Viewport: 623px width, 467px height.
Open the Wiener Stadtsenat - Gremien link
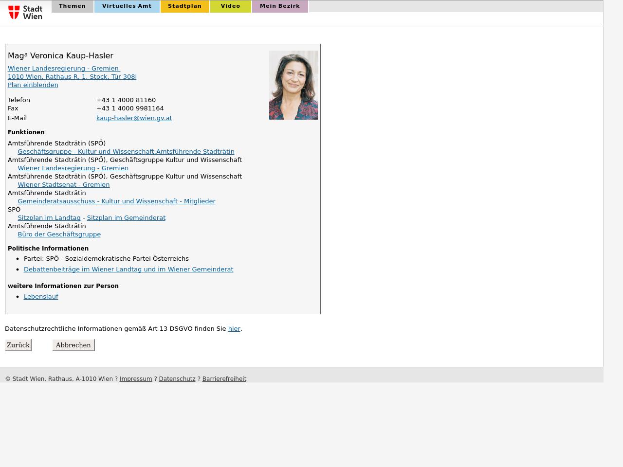point(63,185)
